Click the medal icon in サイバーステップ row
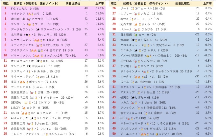Viewport: 216px width, 137px height. (x=38, y=77)
